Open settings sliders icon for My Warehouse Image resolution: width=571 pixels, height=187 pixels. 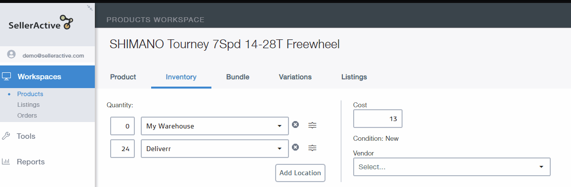[x=313, y=125]
